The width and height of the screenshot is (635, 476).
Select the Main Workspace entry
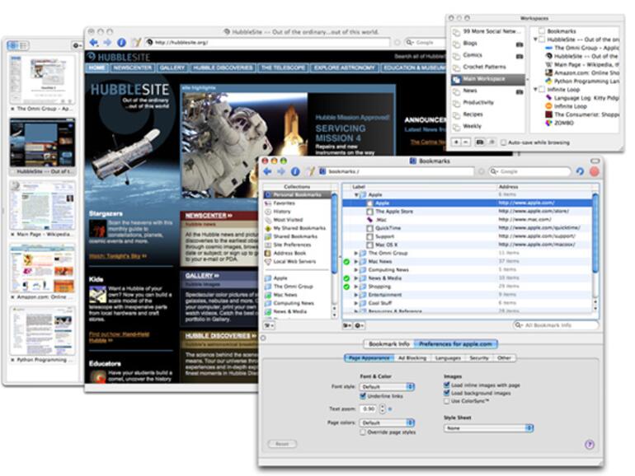pyautogui.click(x=488, y=79)
